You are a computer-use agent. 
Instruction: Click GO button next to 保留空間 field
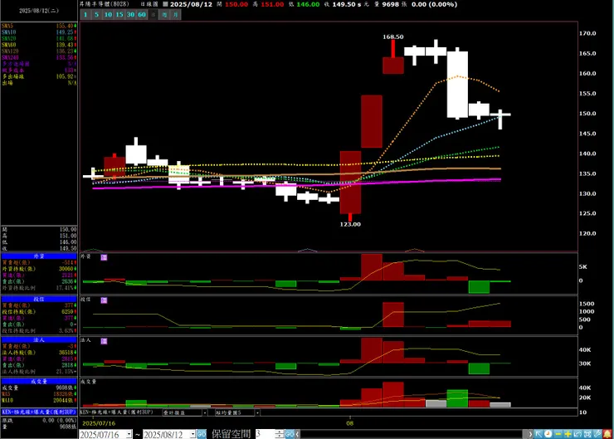click(x=290, y=434)
